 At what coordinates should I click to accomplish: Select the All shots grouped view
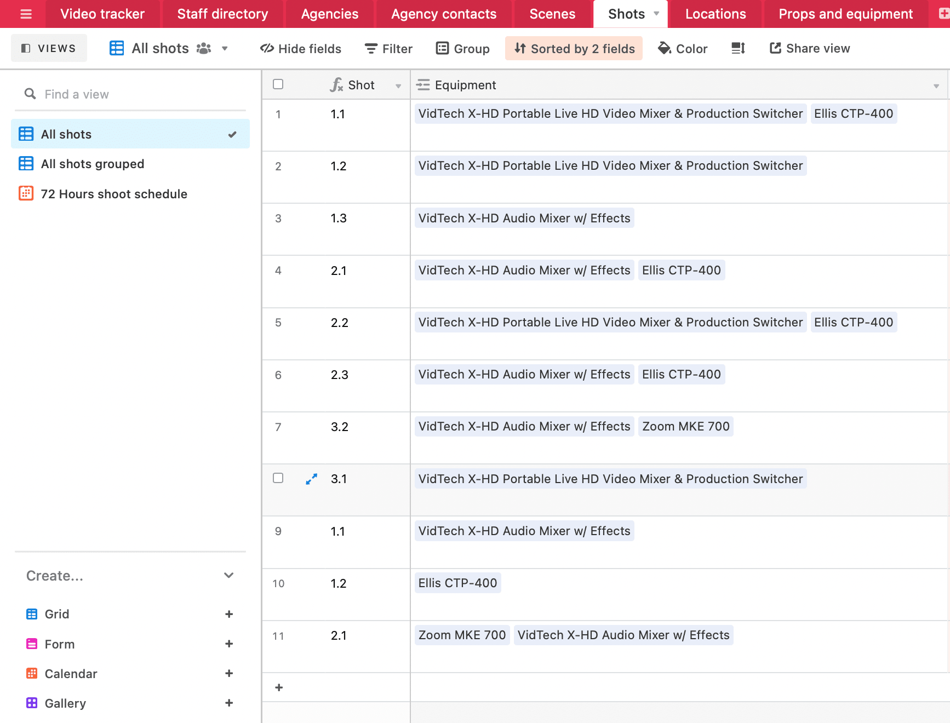pos(130,164)
